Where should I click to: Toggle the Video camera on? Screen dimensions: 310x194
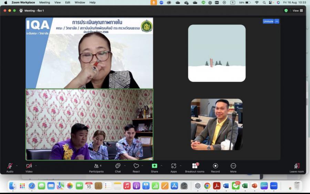(29, 166)
